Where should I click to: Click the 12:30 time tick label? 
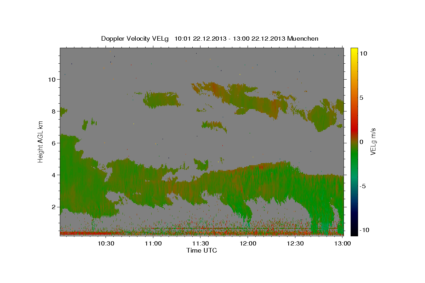295,243
